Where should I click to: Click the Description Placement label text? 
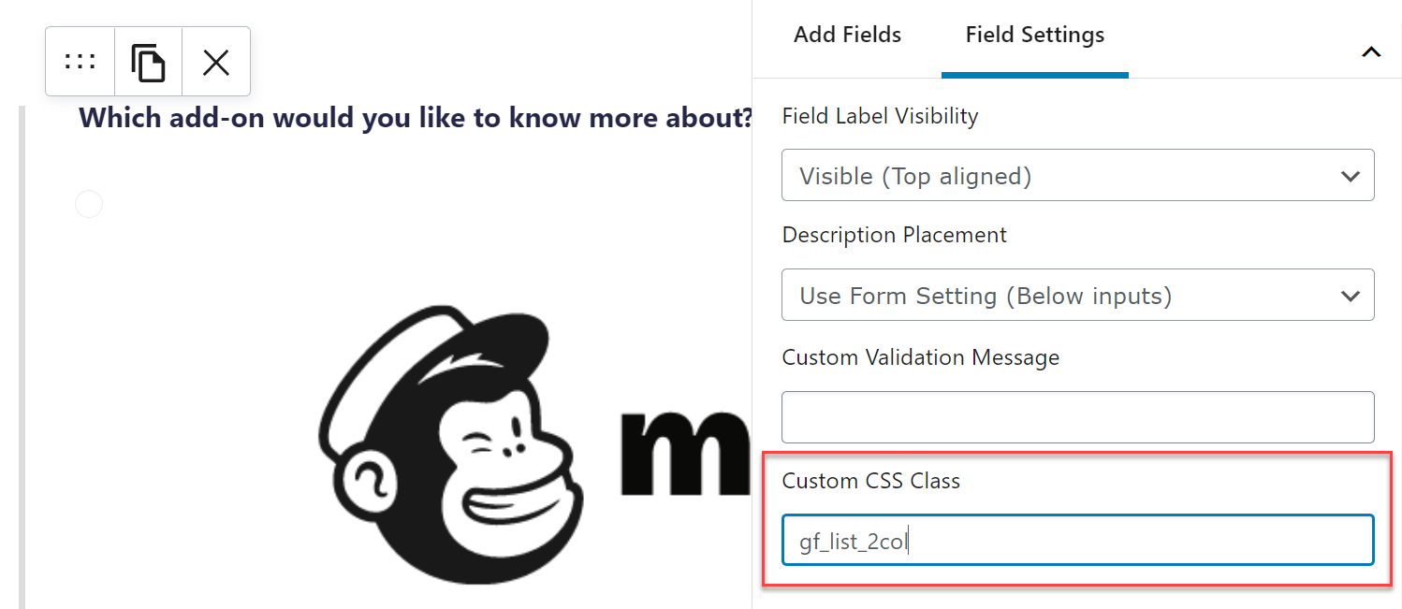pos(895,235)
